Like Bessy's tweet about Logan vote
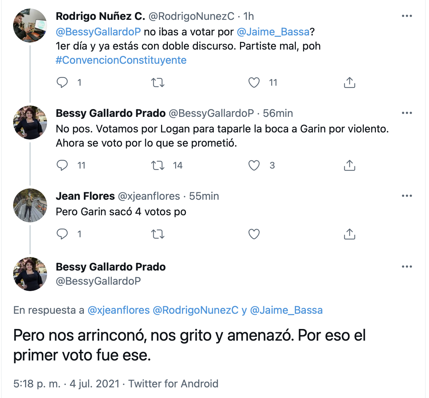 (x=254, y=165)
